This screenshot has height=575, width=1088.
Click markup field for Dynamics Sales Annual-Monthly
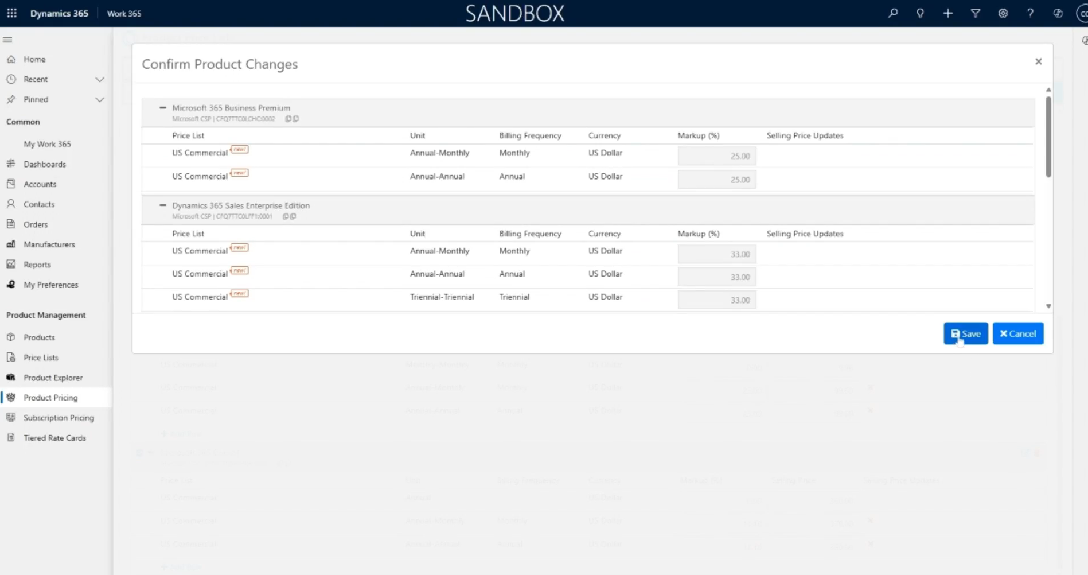(717, 254)
